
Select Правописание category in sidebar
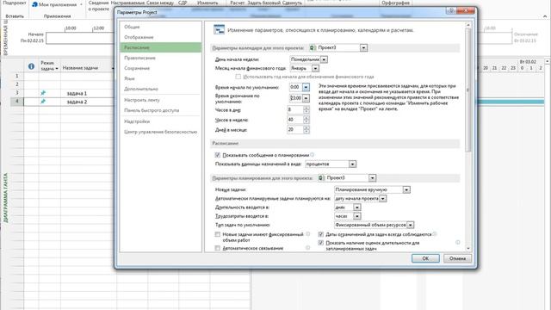pyautogui.click(x=161, y=58)
